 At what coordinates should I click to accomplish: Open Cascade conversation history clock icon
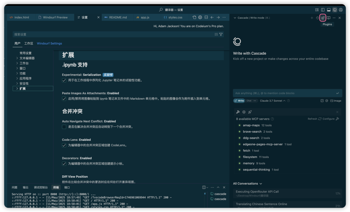click(317, 18)
